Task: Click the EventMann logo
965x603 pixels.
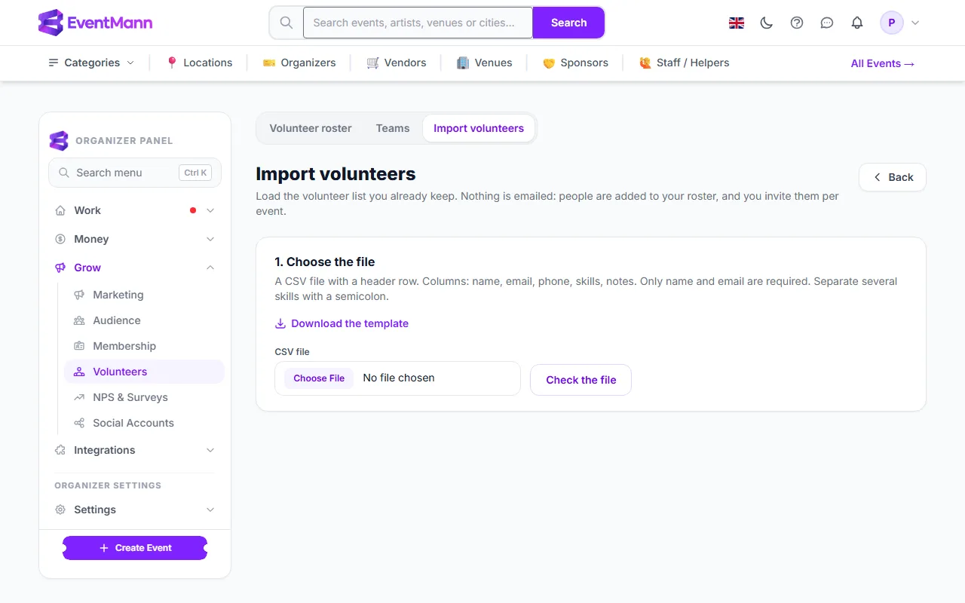Action: (96, 23)
